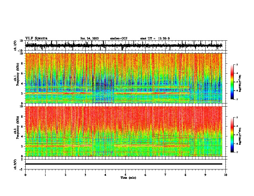Click inside the ch.2 spectrogram panel
This screenshot has width=254, height=196.
coord(124,131)
